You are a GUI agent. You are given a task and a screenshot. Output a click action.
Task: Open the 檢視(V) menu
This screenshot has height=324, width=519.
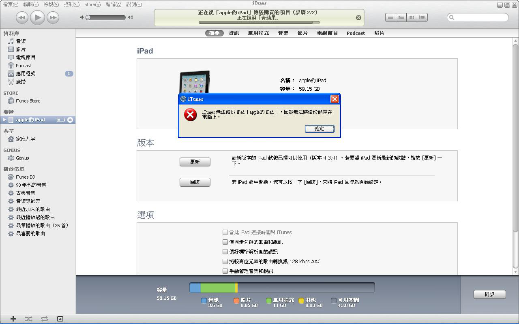pyautogui.click(x=51, y=4)
